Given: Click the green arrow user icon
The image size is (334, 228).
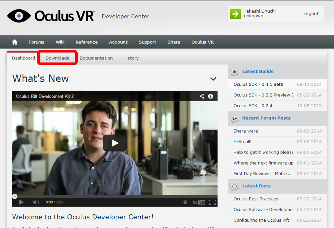Looking at the screenshot, I should click(235, 14).
